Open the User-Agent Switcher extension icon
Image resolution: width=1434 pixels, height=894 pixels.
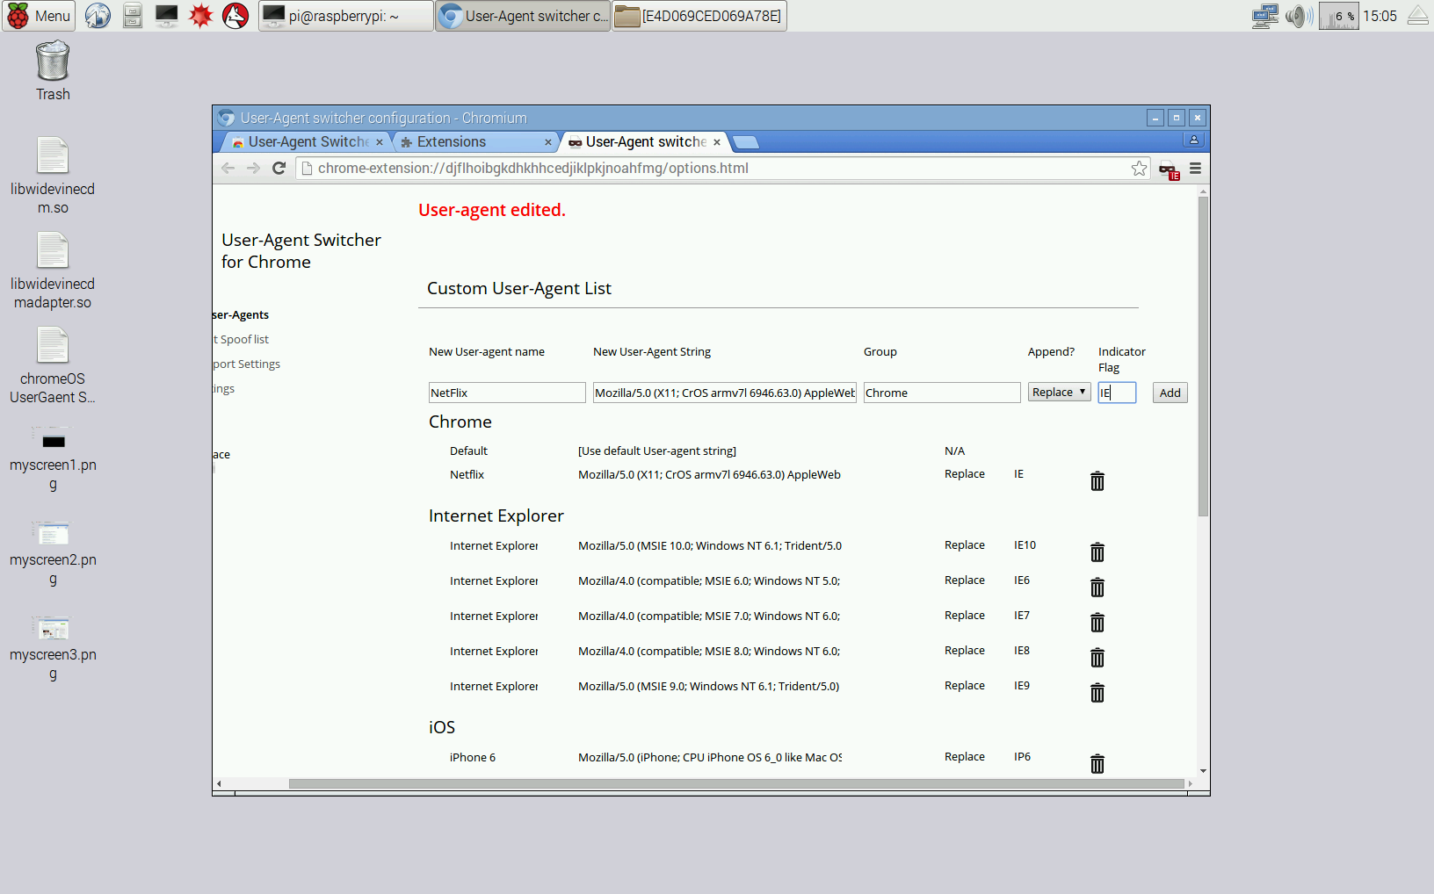click(1169, 169)
